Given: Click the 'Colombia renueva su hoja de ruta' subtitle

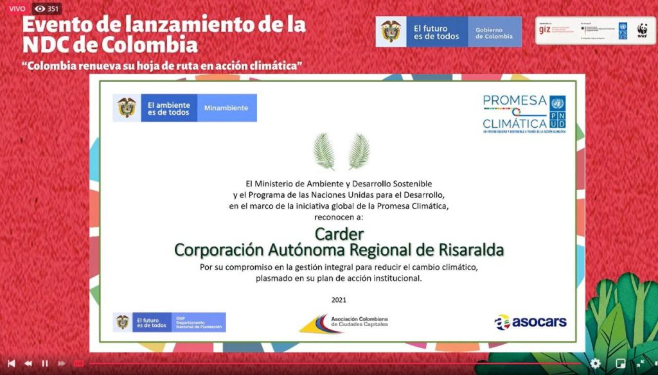Looking at the screenshot, I should pos(162,66).
